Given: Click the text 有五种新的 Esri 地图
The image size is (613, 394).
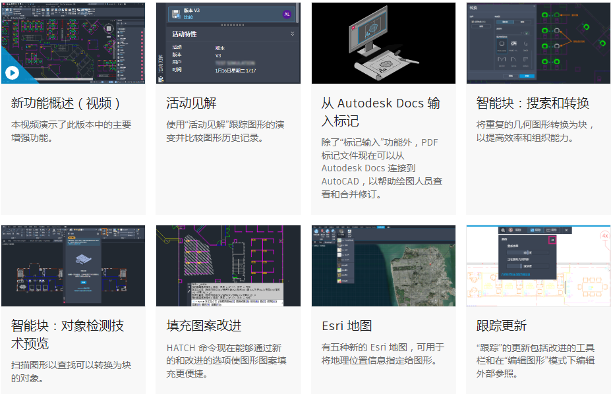Looking at the screenshot, I should [383, 354].
